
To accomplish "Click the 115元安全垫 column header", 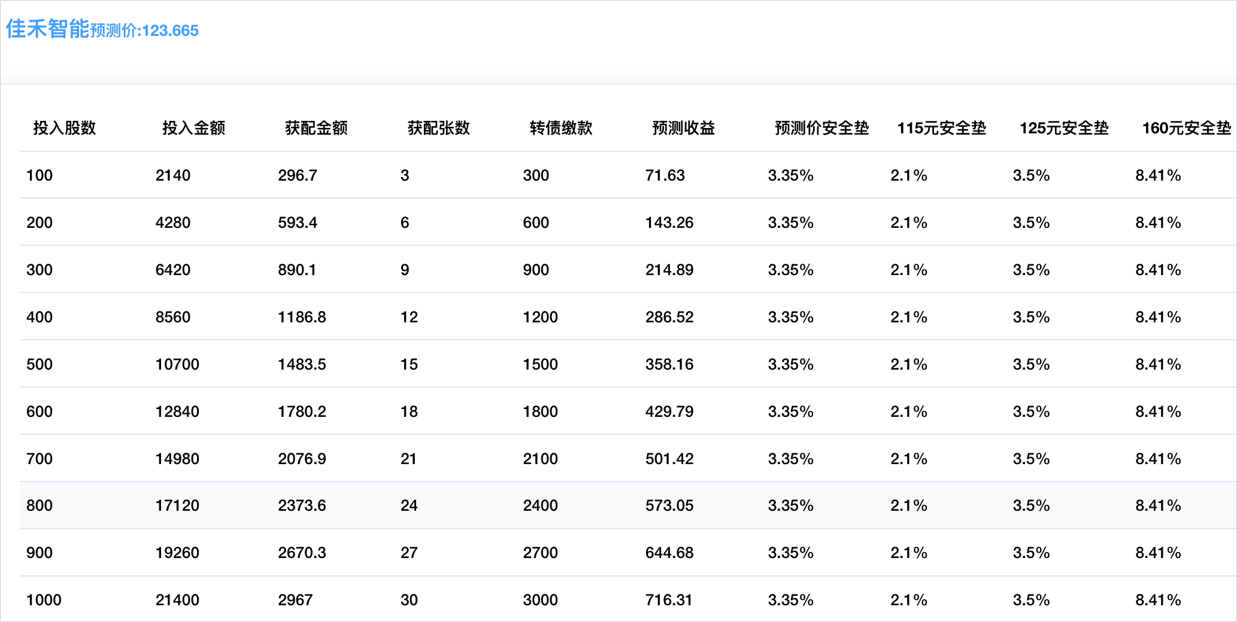I will click(941, 128).
